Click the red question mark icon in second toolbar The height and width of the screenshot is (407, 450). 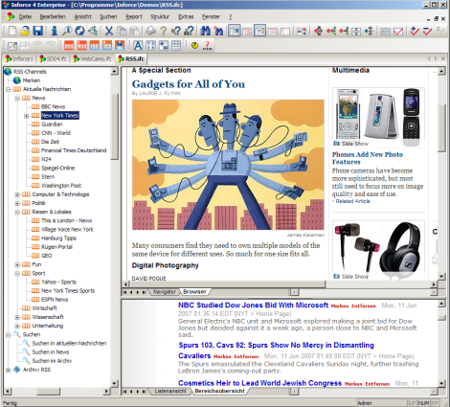tap(207, 45)
